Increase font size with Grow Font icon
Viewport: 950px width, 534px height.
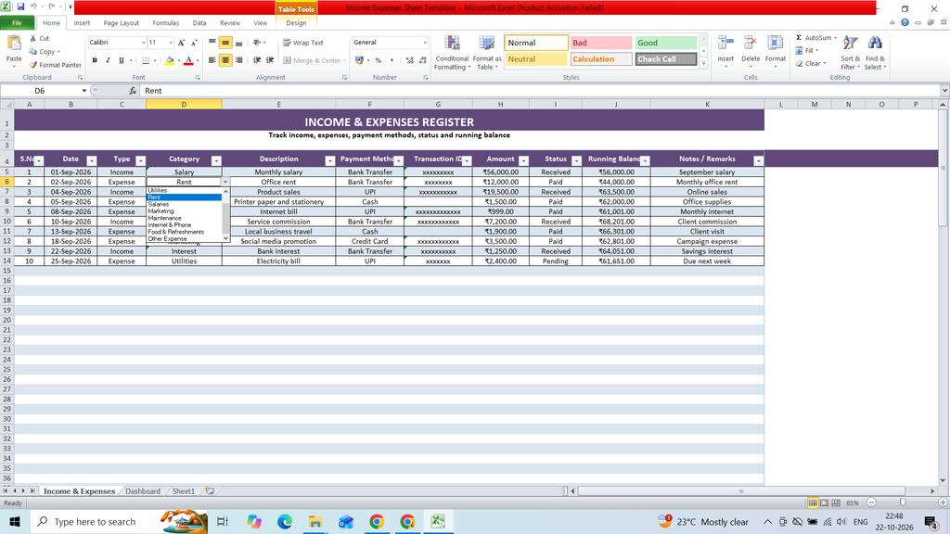pos(181,43)
